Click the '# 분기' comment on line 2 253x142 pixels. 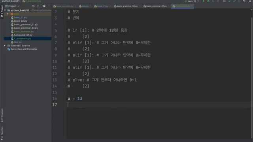(x=74, y=12)
